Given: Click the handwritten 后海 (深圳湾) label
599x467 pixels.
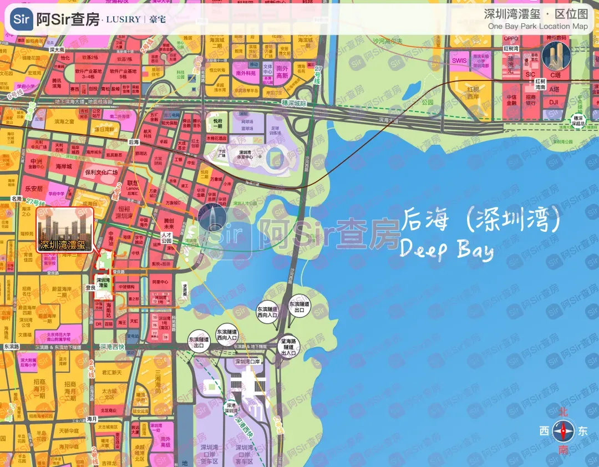Looking at the screenshot, I should tap(481, 220).
